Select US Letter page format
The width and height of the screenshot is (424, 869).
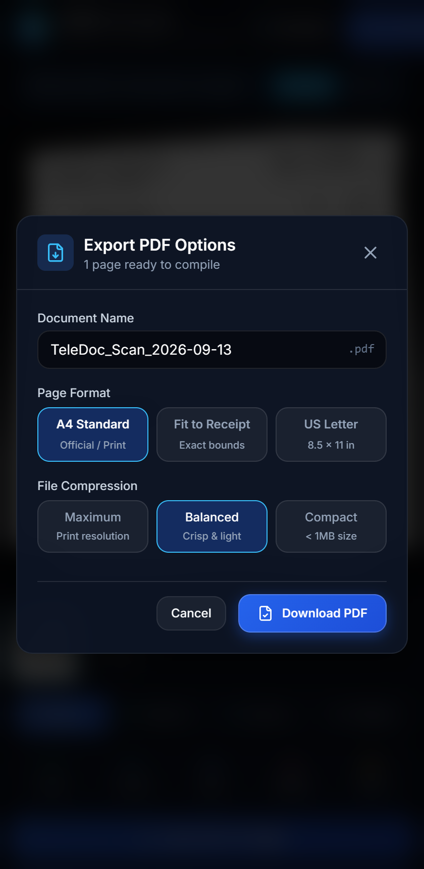tap(331, 435)
